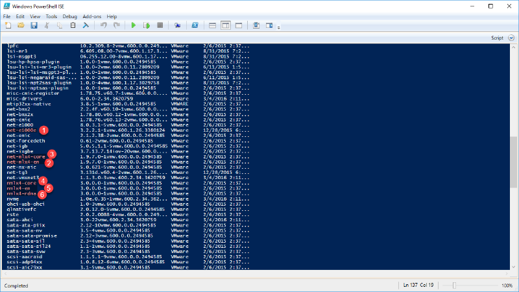Undo the last action
This screenshot has height=292, width=519.
point(104,25)
